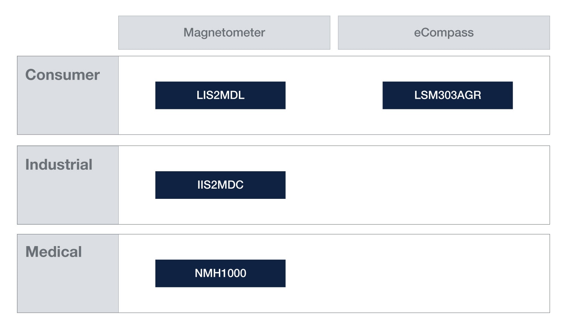Click the empty eCompass cell in Medical row
The width and height of the screenshot is (567, 327).
(x=444, y=273)
